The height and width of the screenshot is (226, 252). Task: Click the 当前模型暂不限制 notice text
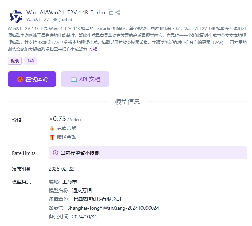point(80,153)
